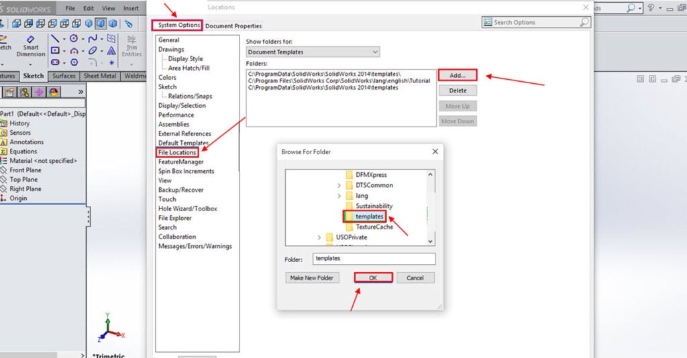Open the rectangle tool dropdown arrow
This screenshot has width=687, height=358.
64,51
